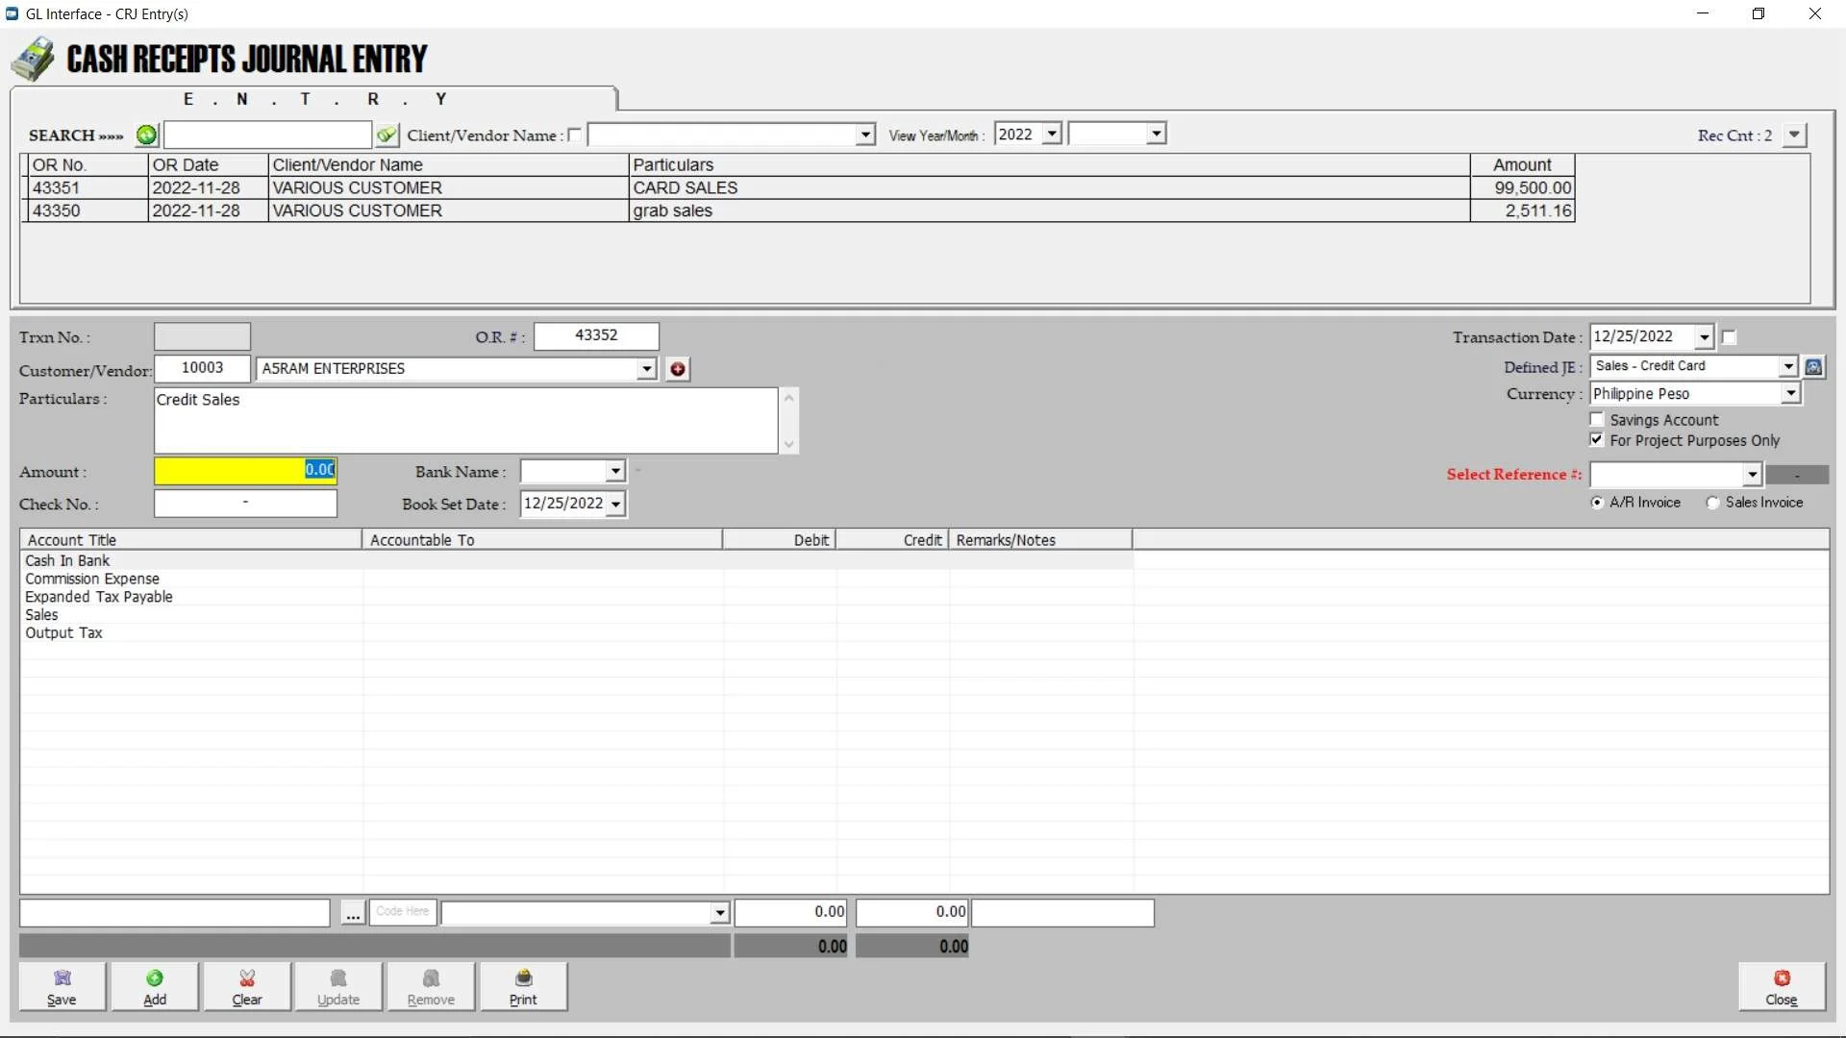1846x1038 pixels.
Task: Click the Particulars text area
Action: coord(466,421)
